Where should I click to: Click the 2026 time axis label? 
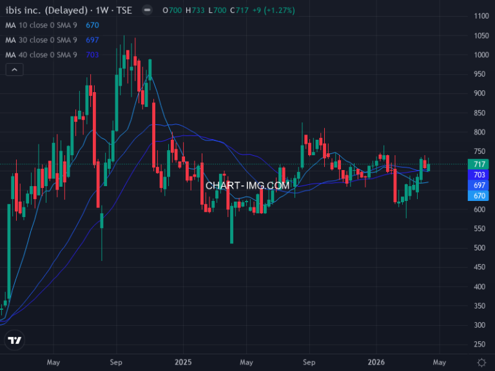pyautogui.click(x=376, y=362)
